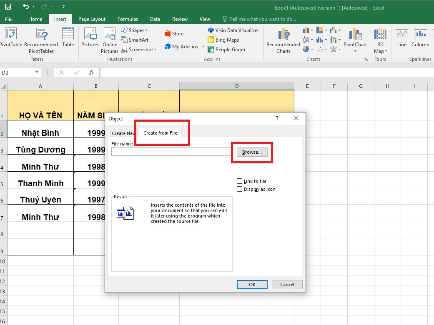Open the pie chart dropdown

pos(312,50)
